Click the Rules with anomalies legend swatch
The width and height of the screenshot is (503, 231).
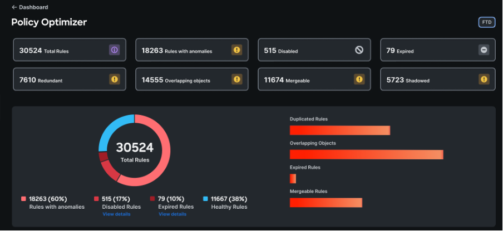pos(23,199)
